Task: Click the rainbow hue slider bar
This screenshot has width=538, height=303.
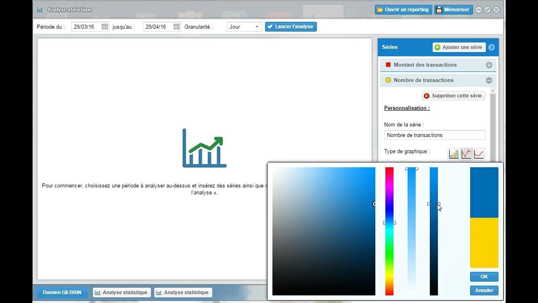Action: [389, 231]
